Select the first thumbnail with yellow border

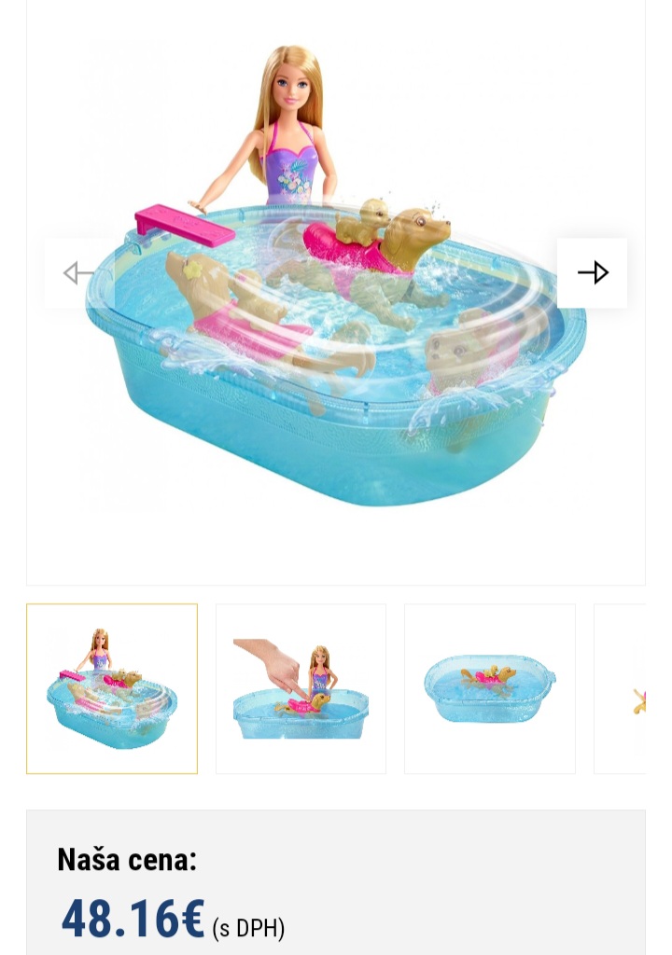coord(112,689)
